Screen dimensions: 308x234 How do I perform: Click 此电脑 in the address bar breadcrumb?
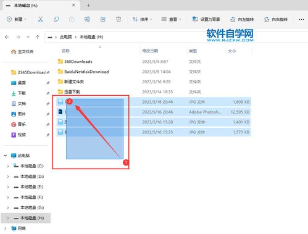(66, 37)
